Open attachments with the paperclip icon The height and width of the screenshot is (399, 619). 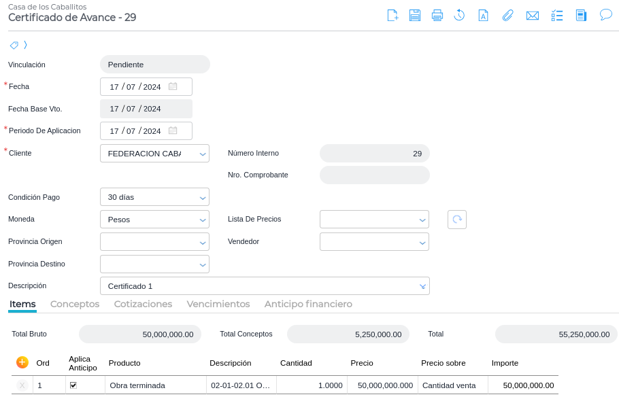(507, 16)
